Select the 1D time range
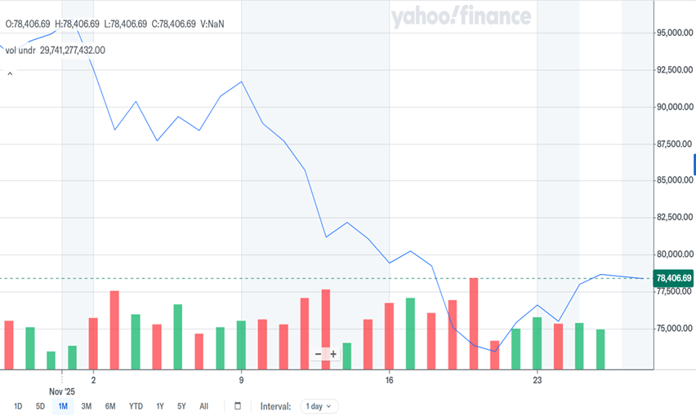Viewport: 696px width, 420px height. pos(18,406)
